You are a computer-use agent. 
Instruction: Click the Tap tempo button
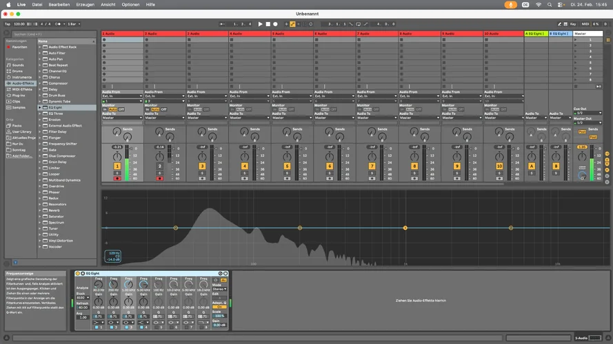coord(8,24)
